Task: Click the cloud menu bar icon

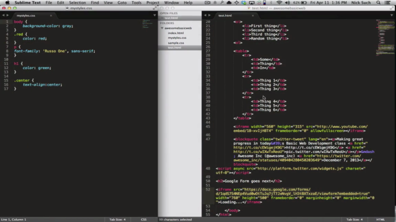Action: click(x=229, y=2)
